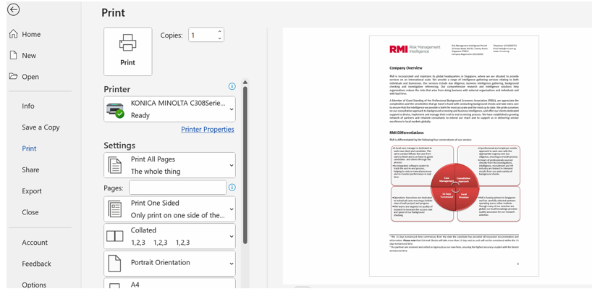Image resolution: width=592 pixels, height=289 pixels.
Task: Open the Print One Sided dropdown
Action: tap(169, 209)
